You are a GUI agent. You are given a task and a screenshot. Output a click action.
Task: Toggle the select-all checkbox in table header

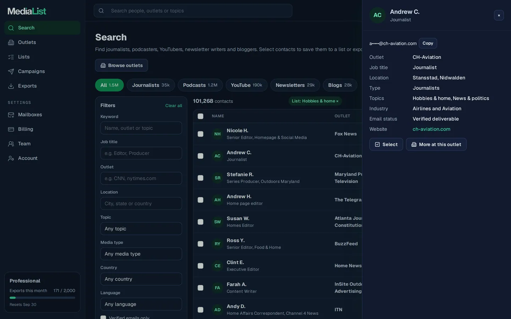[x=200, y=116]
